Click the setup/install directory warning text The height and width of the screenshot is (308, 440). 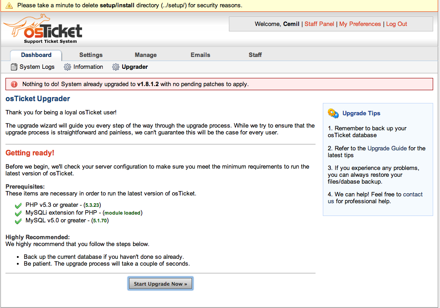pos(129,5)
